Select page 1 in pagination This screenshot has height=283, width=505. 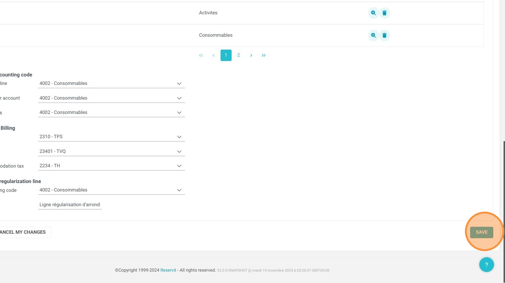[226, 55]
